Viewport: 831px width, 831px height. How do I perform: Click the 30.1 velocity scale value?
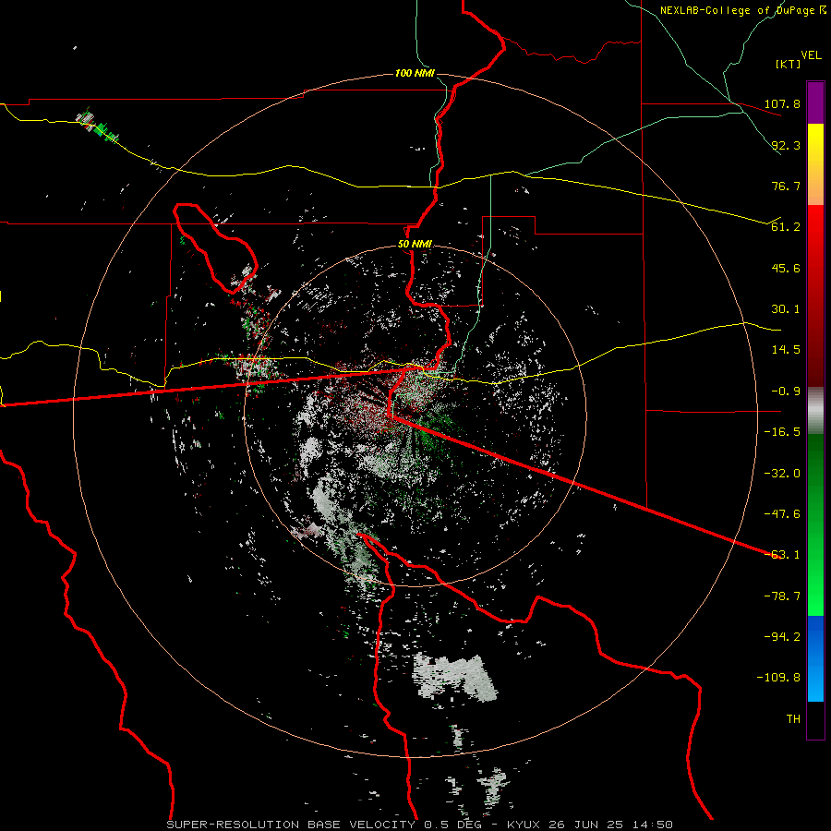[x=786, y=309]
